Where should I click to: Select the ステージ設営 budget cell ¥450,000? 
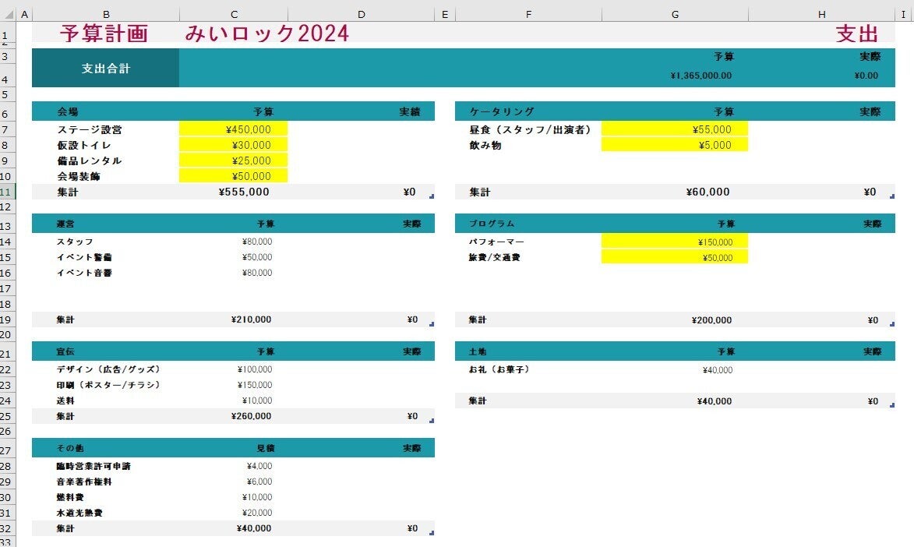pyautogui.click(x=234, y=129)
